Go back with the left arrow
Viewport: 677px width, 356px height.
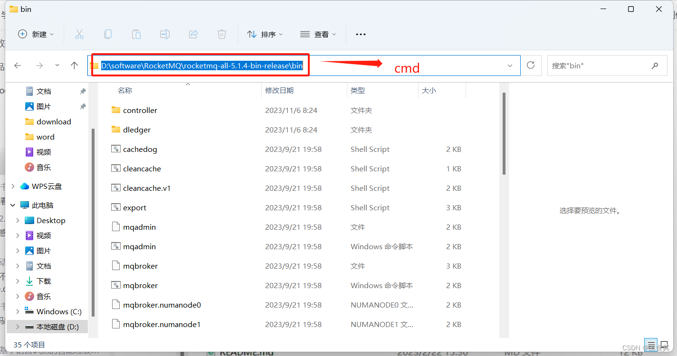(18, 66)
